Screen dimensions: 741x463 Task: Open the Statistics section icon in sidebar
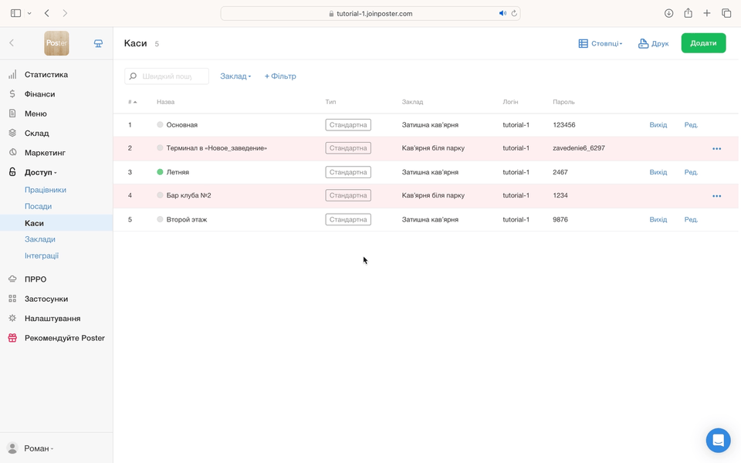click(x=12, y=75)
